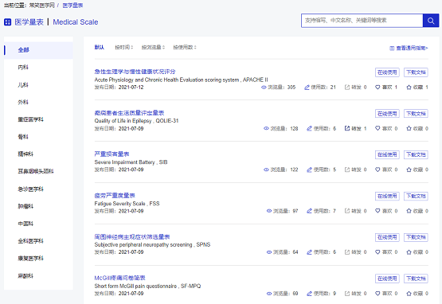This screenshot has height=304, width=442.
Task: Toggle the heart like on QOLIE-31
Action: pyautogui.click(x=377, y=128)
